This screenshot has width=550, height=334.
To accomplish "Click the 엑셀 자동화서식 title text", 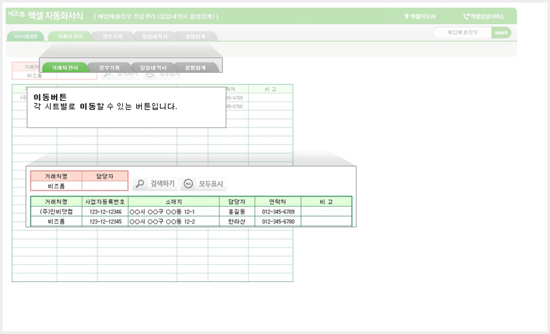I will (x=55, y=15).
